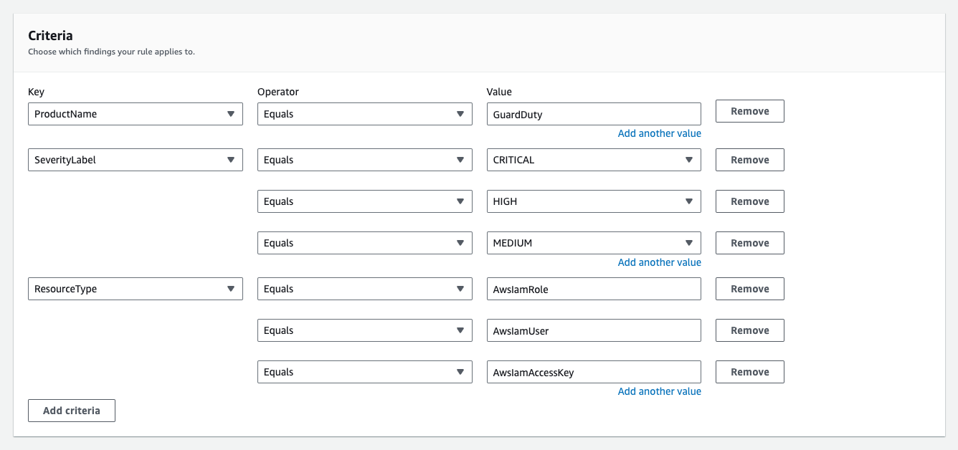Remove the MEDIUM severity value
Viewport: 958px width, 450px height.
(x=749, y=242)
